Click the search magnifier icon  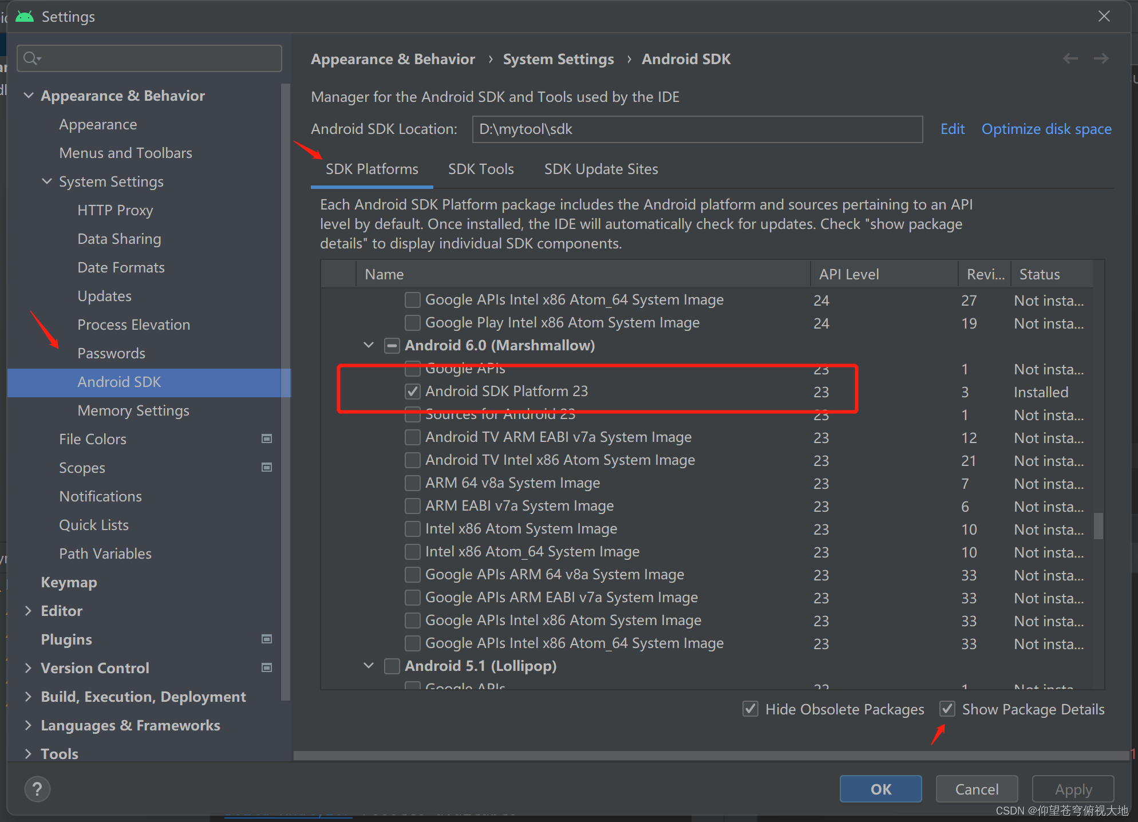pyautogui.click(x=32, y=58)
